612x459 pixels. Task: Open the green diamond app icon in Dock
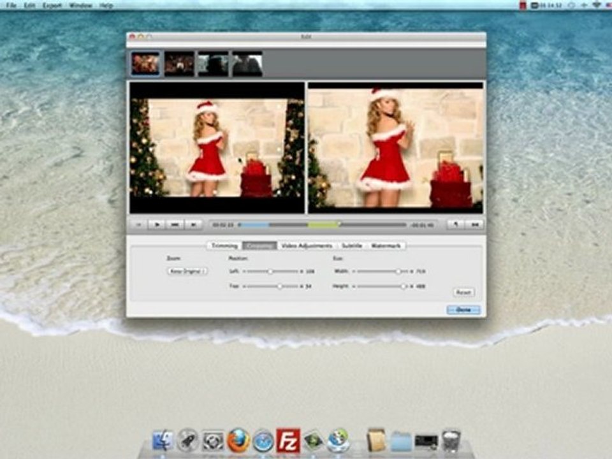click(x=313, y=441)
